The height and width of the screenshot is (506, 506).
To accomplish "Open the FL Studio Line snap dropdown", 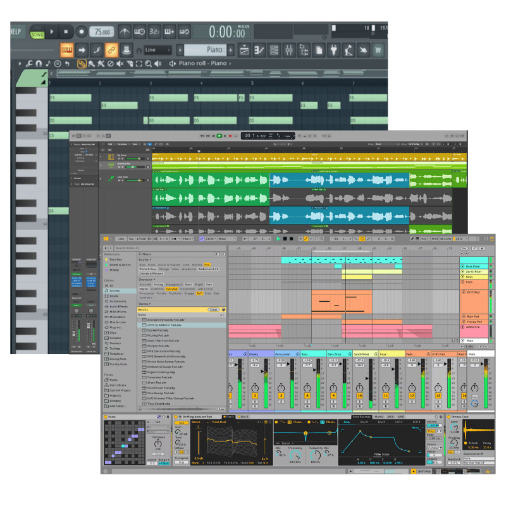I will 157,50.
